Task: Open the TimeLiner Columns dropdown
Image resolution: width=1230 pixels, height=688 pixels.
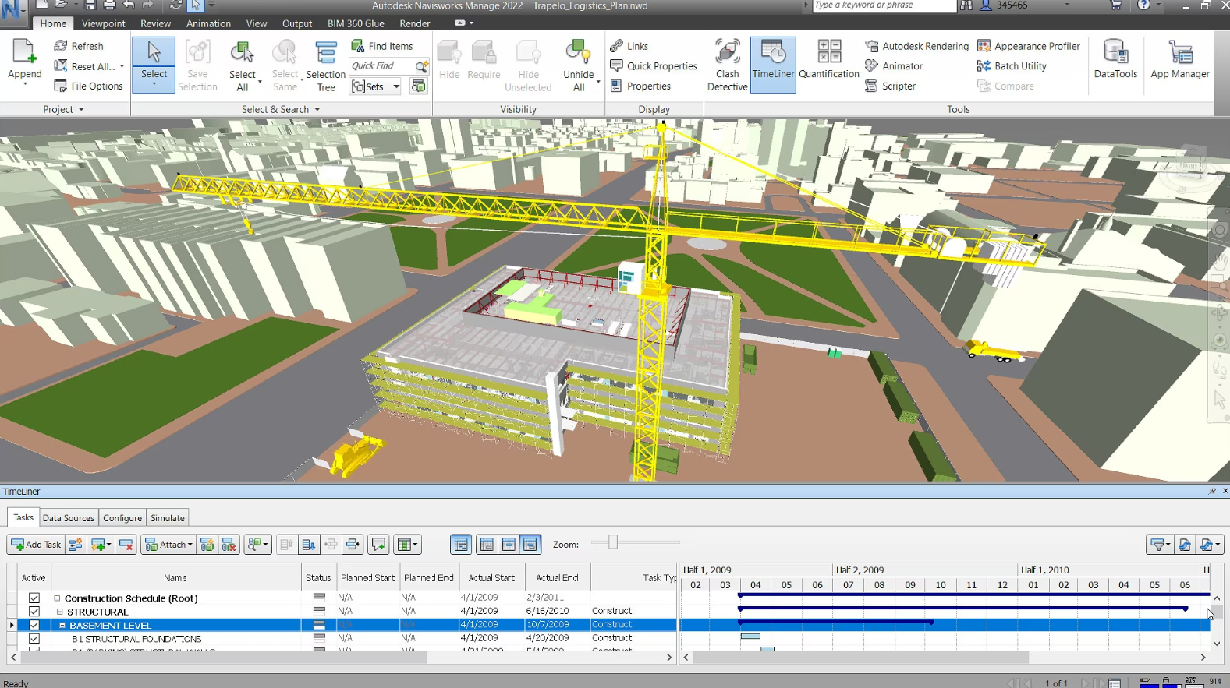Action: [x=407, y=545]
